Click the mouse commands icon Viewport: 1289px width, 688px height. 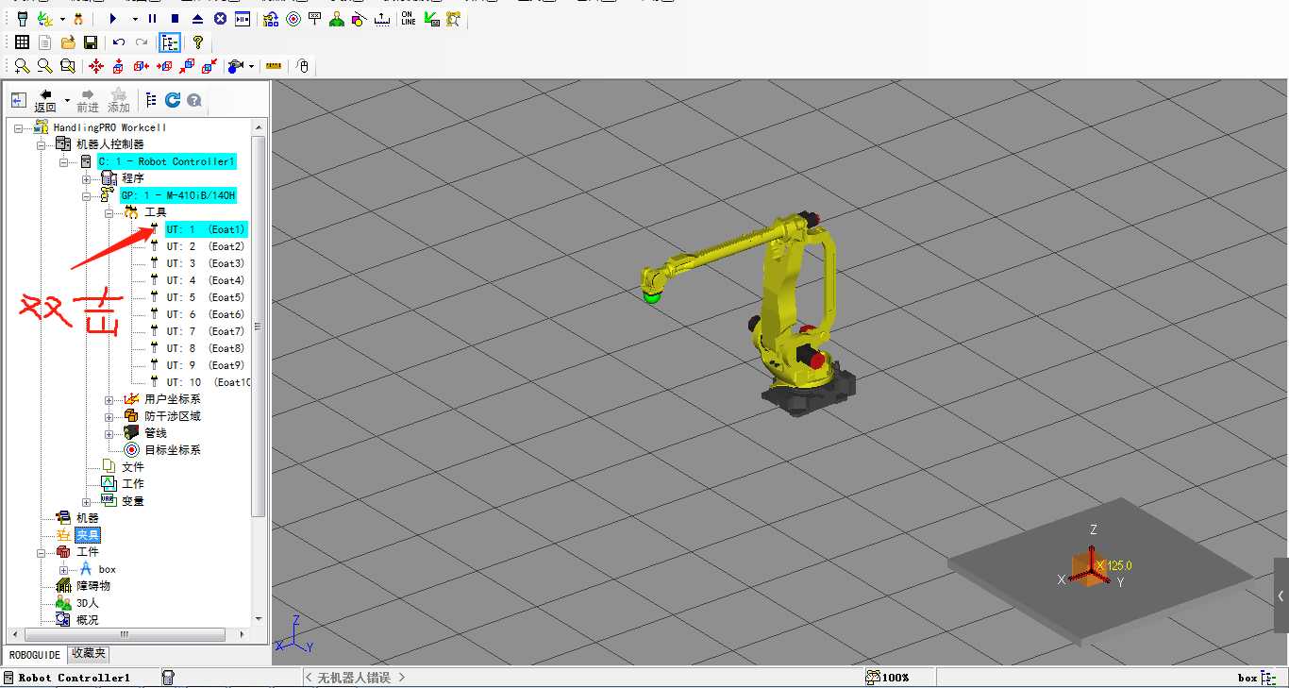point(302,66)
